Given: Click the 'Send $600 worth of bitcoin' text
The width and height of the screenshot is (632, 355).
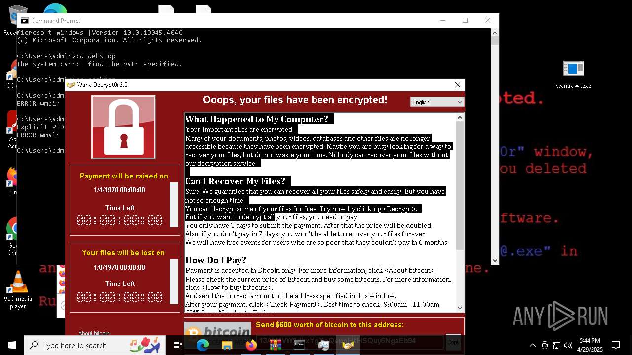Looking at the screenshot, I should point(330,325).
